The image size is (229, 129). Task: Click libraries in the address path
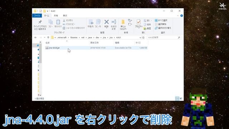point(74,38)
